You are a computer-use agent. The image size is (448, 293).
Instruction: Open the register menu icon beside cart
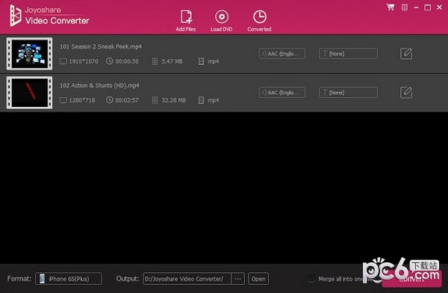tap(405, 7)
